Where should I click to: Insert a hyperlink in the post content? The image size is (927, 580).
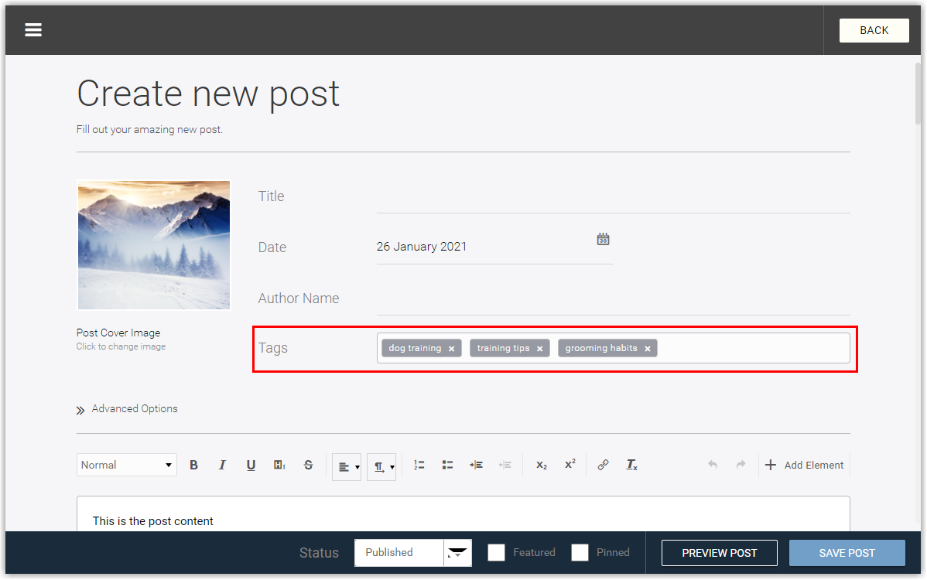click(x=603, y=464)
